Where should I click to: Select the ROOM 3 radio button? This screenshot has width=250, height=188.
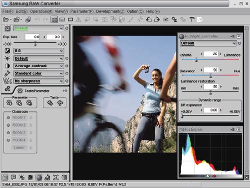click(x=8, y=133)
